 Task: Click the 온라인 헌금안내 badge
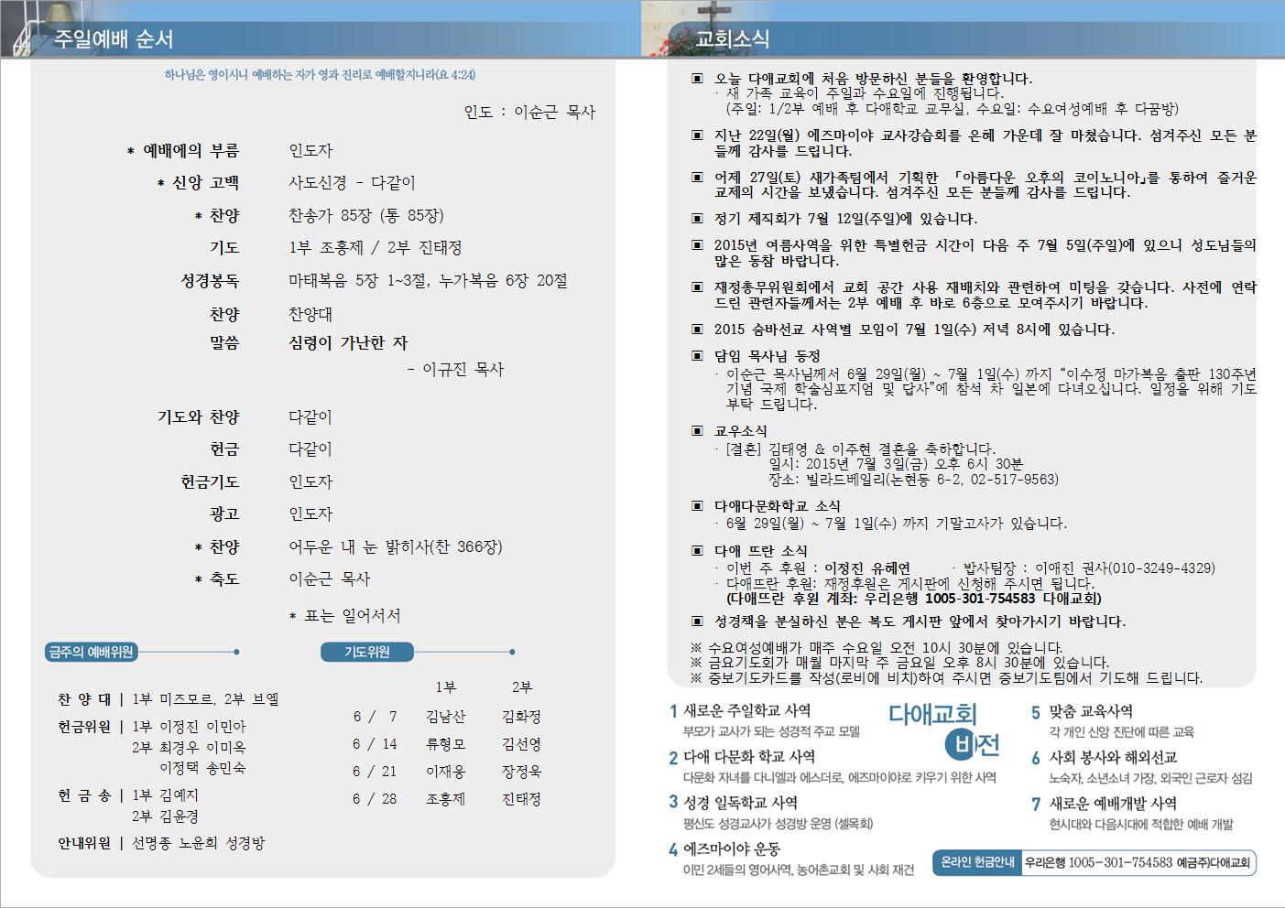click(x=977, y=862)
